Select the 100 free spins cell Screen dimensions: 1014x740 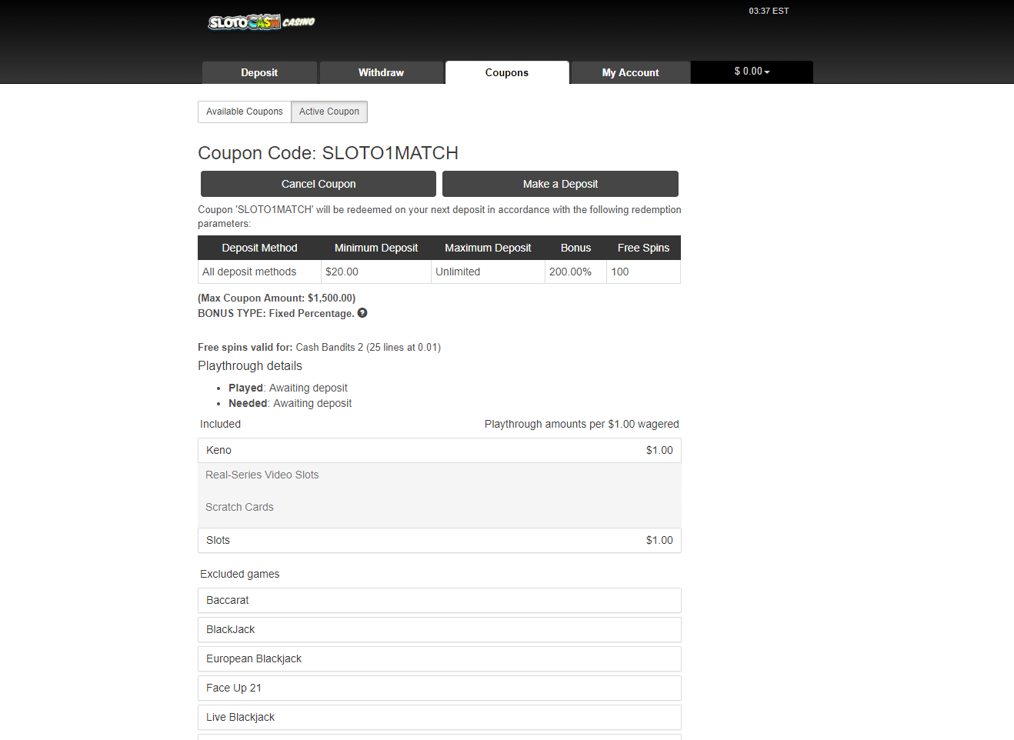click(643, 272)
